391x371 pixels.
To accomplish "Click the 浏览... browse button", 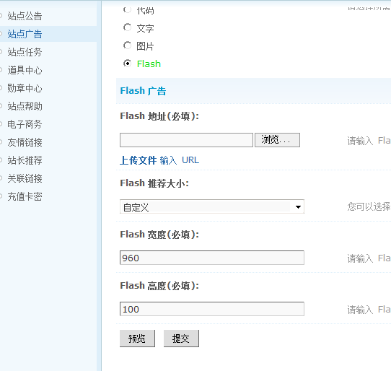I will (277, 140).
